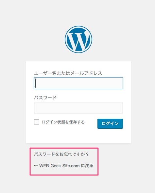Open the パスワードをお忘れですか？ link
This screenshot has height=193, width=155.
61,154
